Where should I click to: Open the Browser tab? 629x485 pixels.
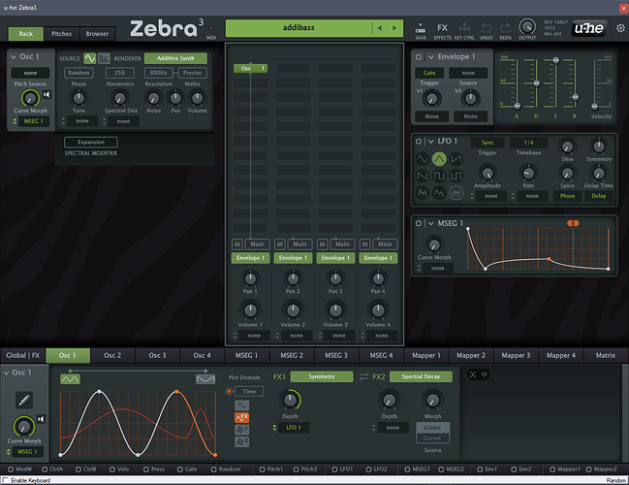click(x=97, y=34)
